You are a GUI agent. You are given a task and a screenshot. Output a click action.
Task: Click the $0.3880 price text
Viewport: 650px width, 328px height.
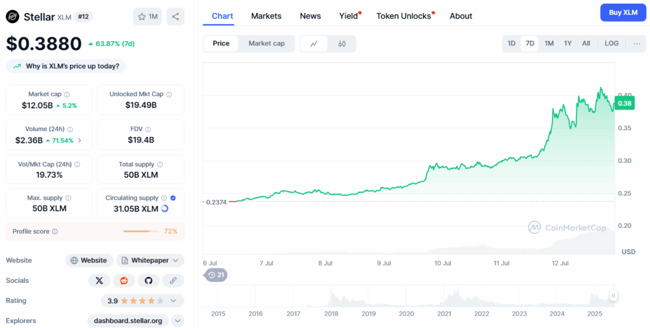44,43
